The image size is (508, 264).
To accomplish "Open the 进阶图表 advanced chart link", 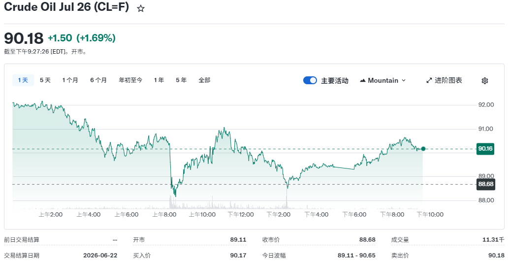I will click(x=444, y=80).
